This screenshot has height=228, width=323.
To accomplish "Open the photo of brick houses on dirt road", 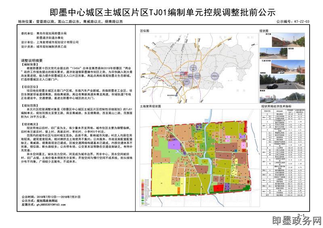I will coord(288,40).
